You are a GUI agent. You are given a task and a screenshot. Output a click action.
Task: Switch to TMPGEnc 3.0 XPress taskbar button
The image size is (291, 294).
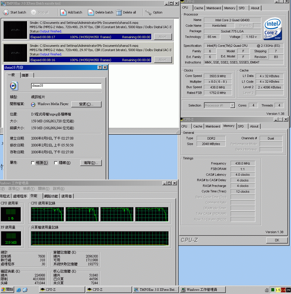click(156, 290)
